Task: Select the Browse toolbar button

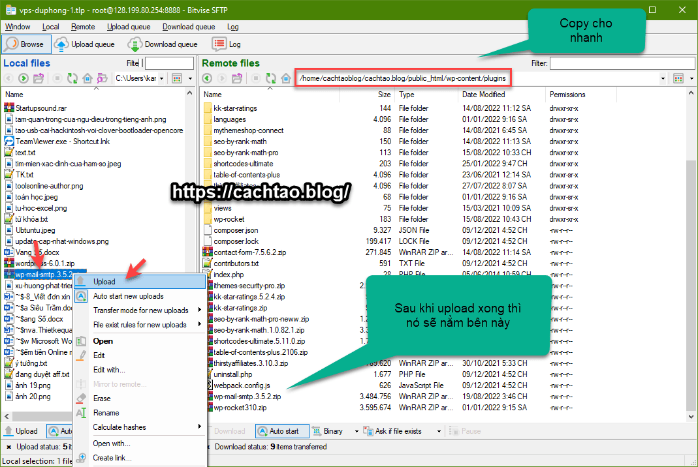Action: click(26, 44)
